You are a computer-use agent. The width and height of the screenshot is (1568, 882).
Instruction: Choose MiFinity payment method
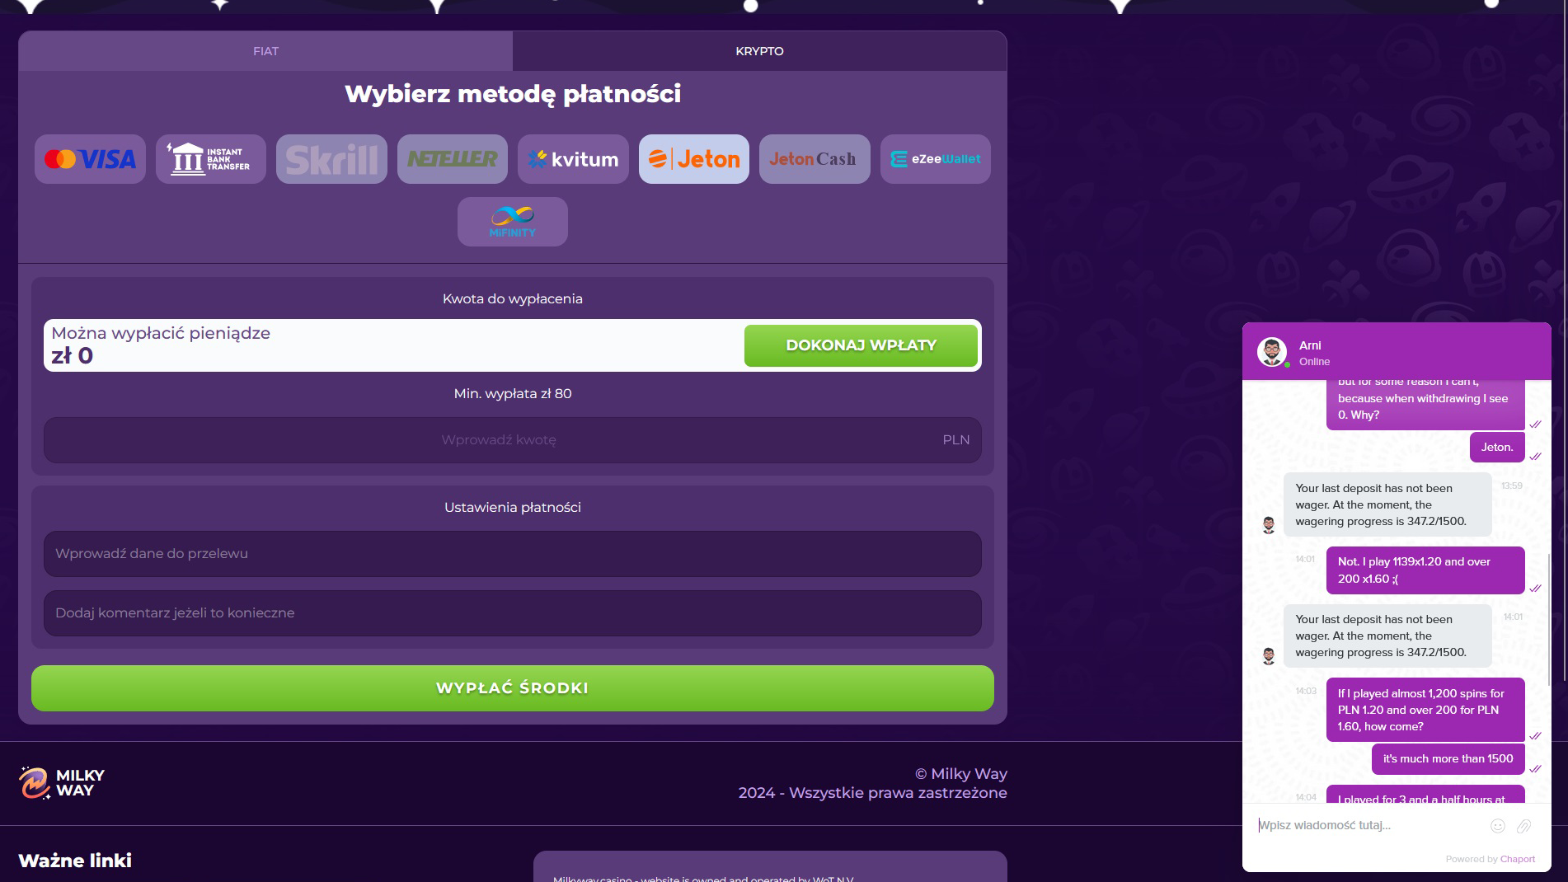pyautogui.click(x=513, y=222)
